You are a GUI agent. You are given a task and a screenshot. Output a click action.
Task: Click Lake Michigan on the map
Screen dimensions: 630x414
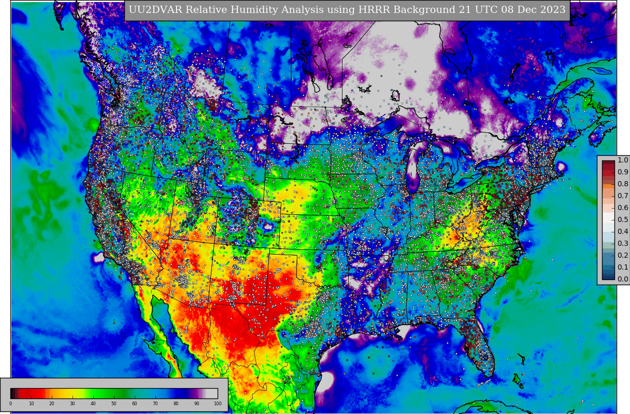tap(412, 168)
